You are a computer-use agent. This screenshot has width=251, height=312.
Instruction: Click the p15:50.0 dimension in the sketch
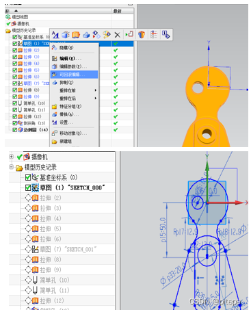tap(163, 230)
